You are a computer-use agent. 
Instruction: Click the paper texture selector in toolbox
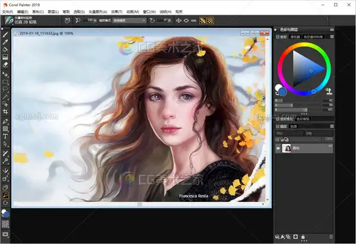5,224
